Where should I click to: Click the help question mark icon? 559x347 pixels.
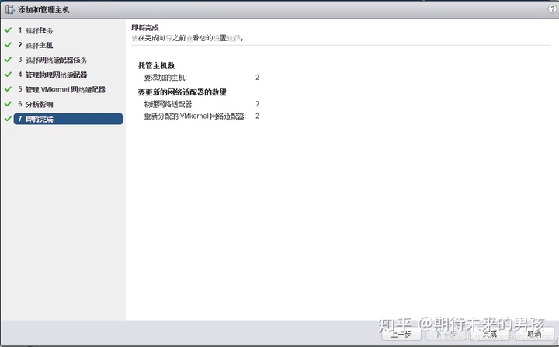tap(552, 9)
